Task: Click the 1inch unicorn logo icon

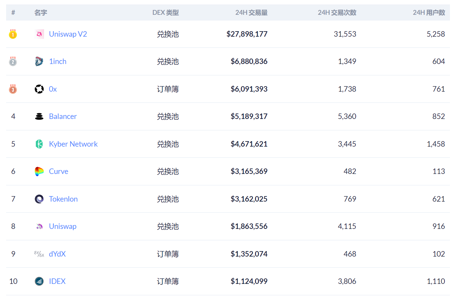Action: tap(39, 61)
